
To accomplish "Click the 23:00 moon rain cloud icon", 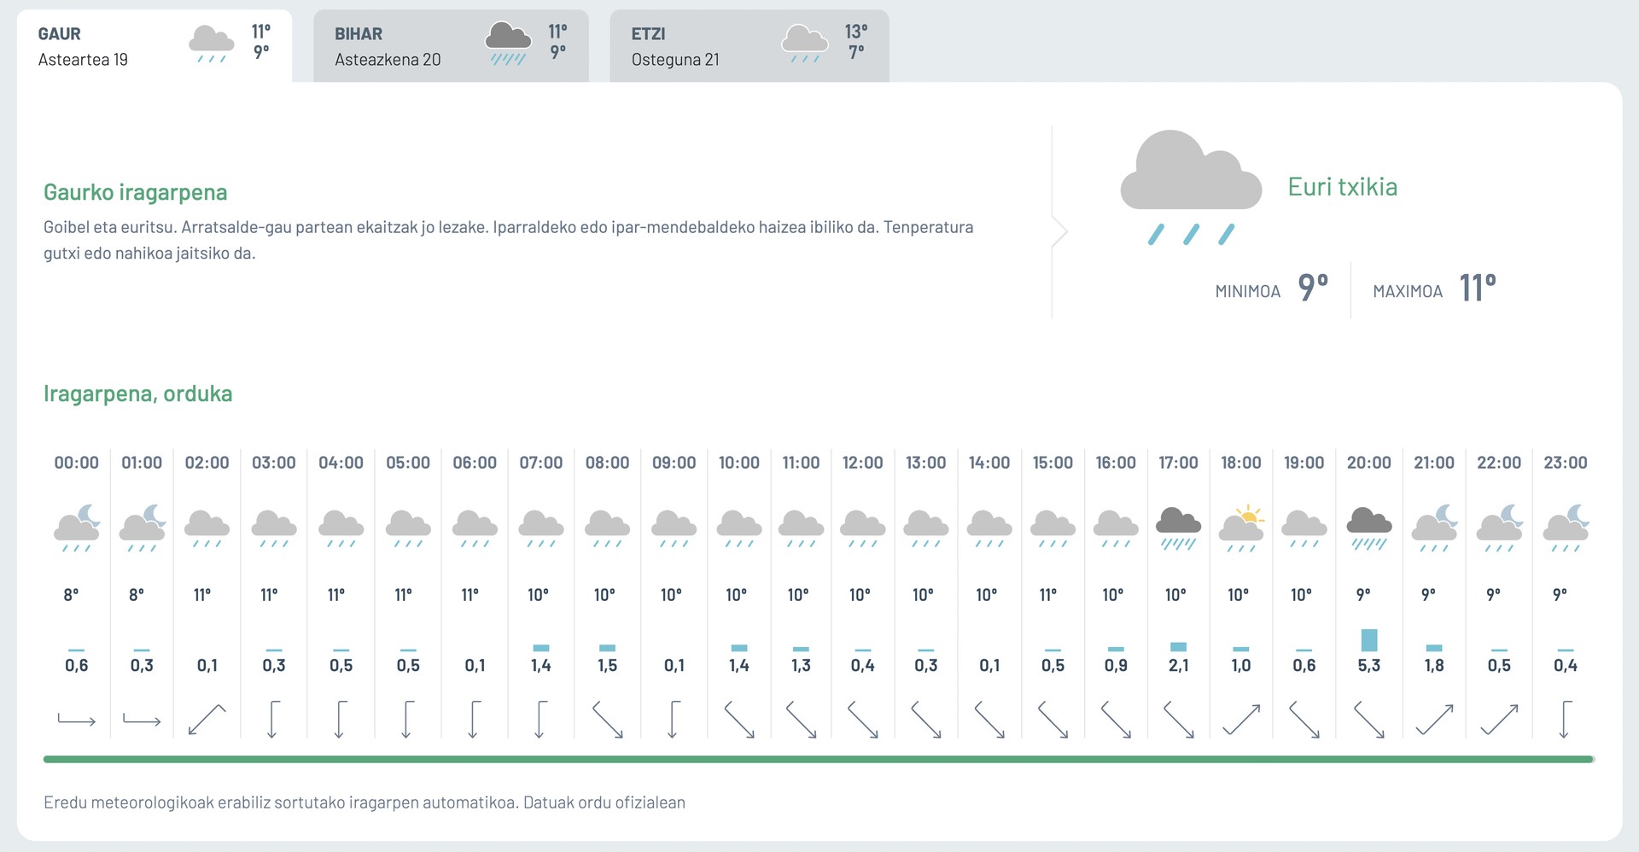I will [1566, 528].
